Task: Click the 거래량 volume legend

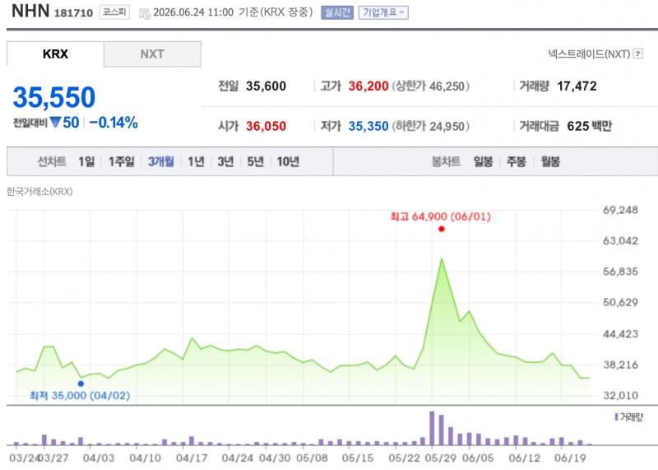Action: (628, 417)
